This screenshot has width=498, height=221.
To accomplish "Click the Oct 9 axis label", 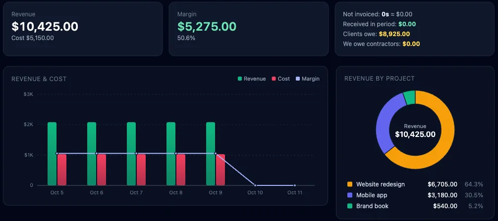I will [216, 192].
